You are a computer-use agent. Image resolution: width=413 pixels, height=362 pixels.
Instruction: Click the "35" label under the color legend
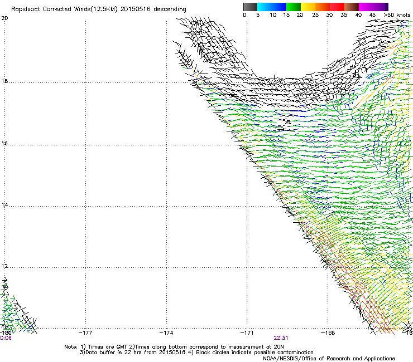pos(344,15)
